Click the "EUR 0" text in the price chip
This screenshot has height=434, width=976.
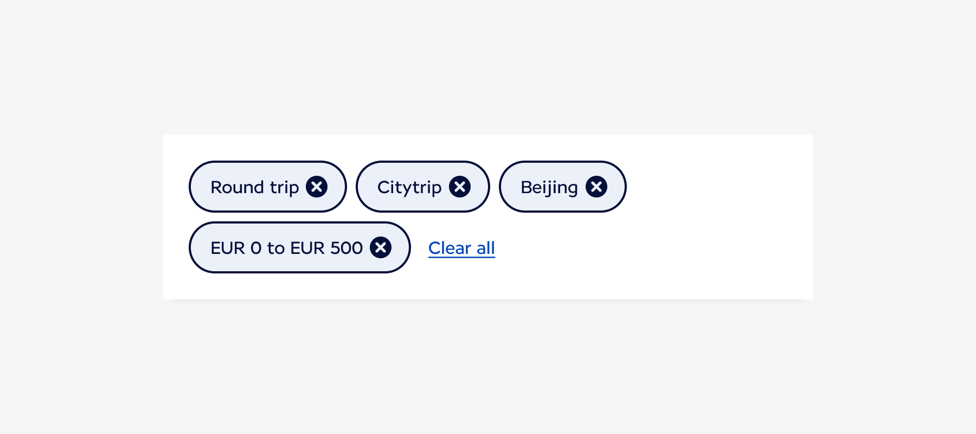tap(236, 248)
